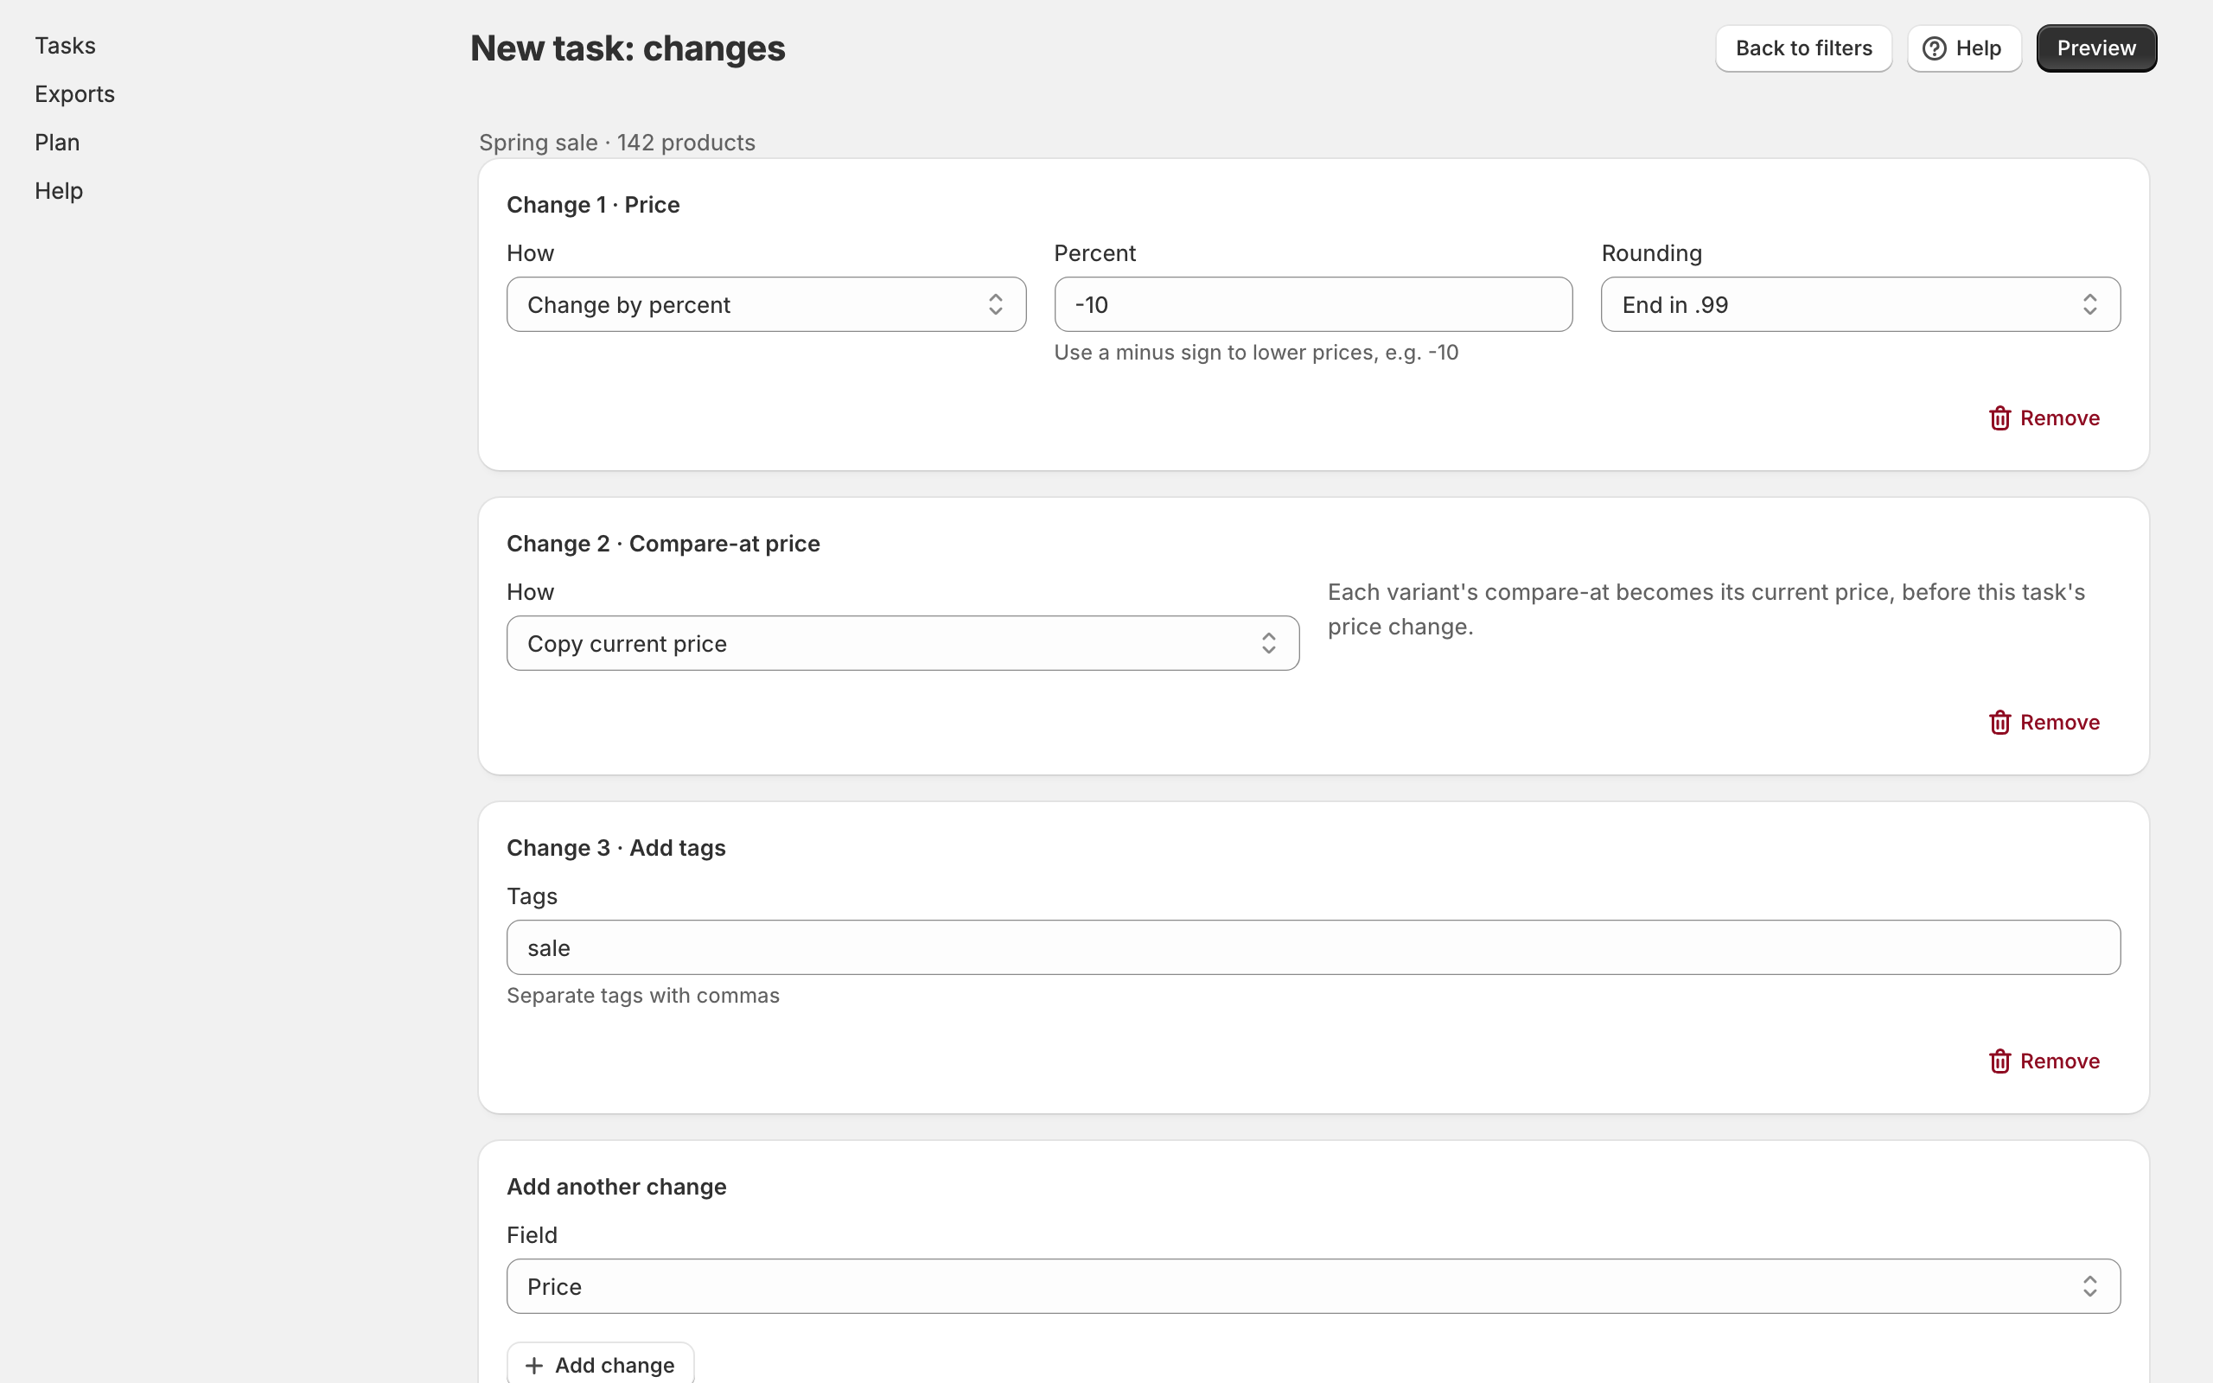Click the Use a minus sign hint text
This screenshot has height=1383, width=2213.
click(x=1256, y=353)
